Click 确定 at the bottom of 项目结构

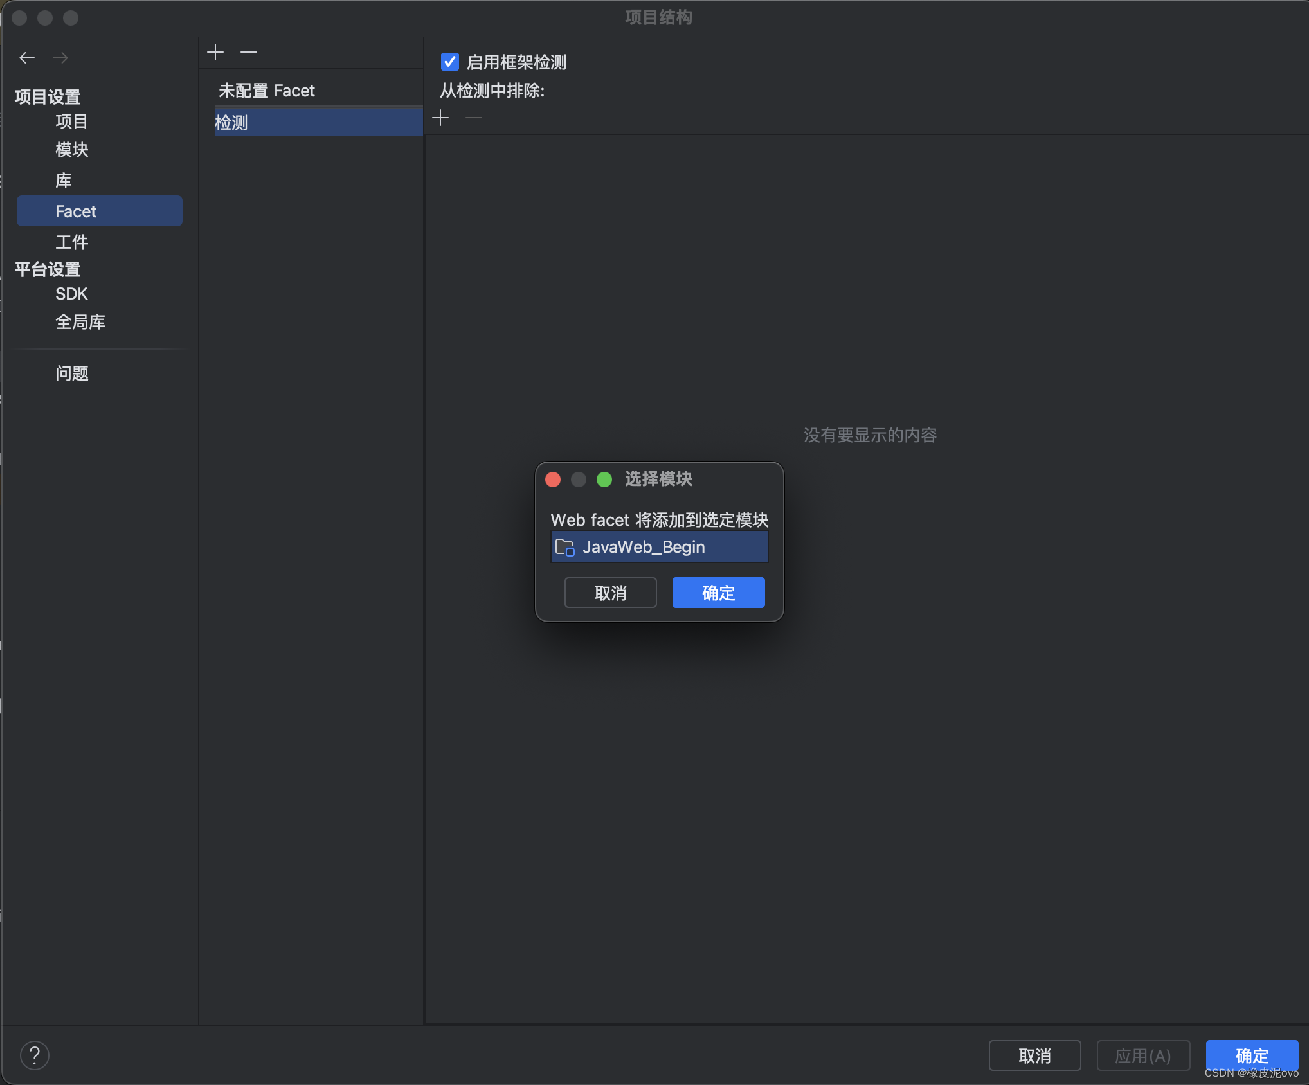click(x=1252, y=1055)
